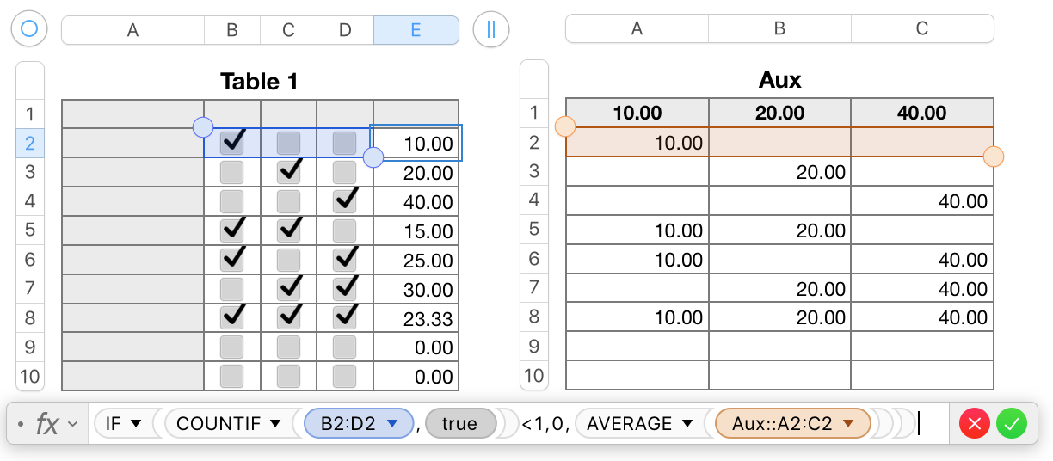Expand the COUNTIF function token menu
This screenshot has width=1053, height=461.
click(276, 423)
